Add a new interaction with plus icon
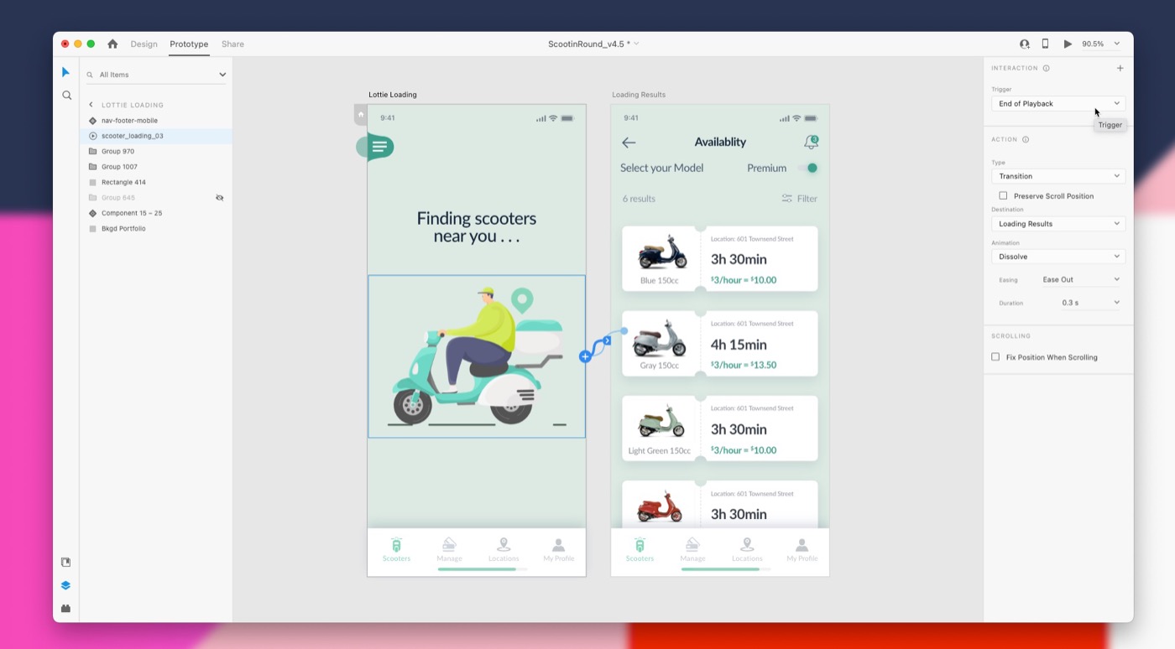This screenshot has height=649, width=1175. tap(1120, 68)
